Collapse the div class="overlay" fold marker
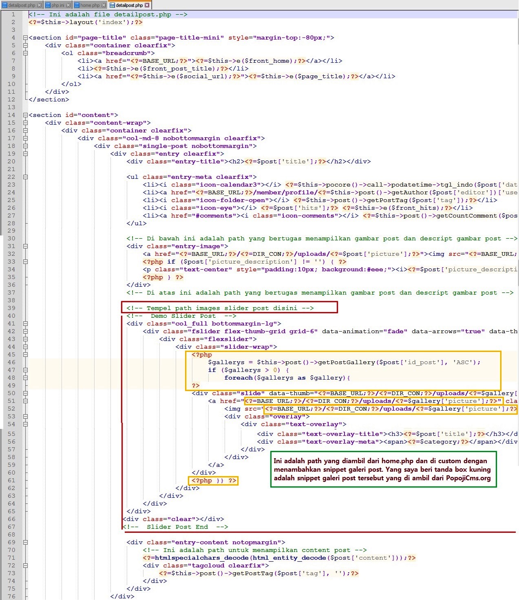Viewport: 519px width, 600px height. coord(25,416)
